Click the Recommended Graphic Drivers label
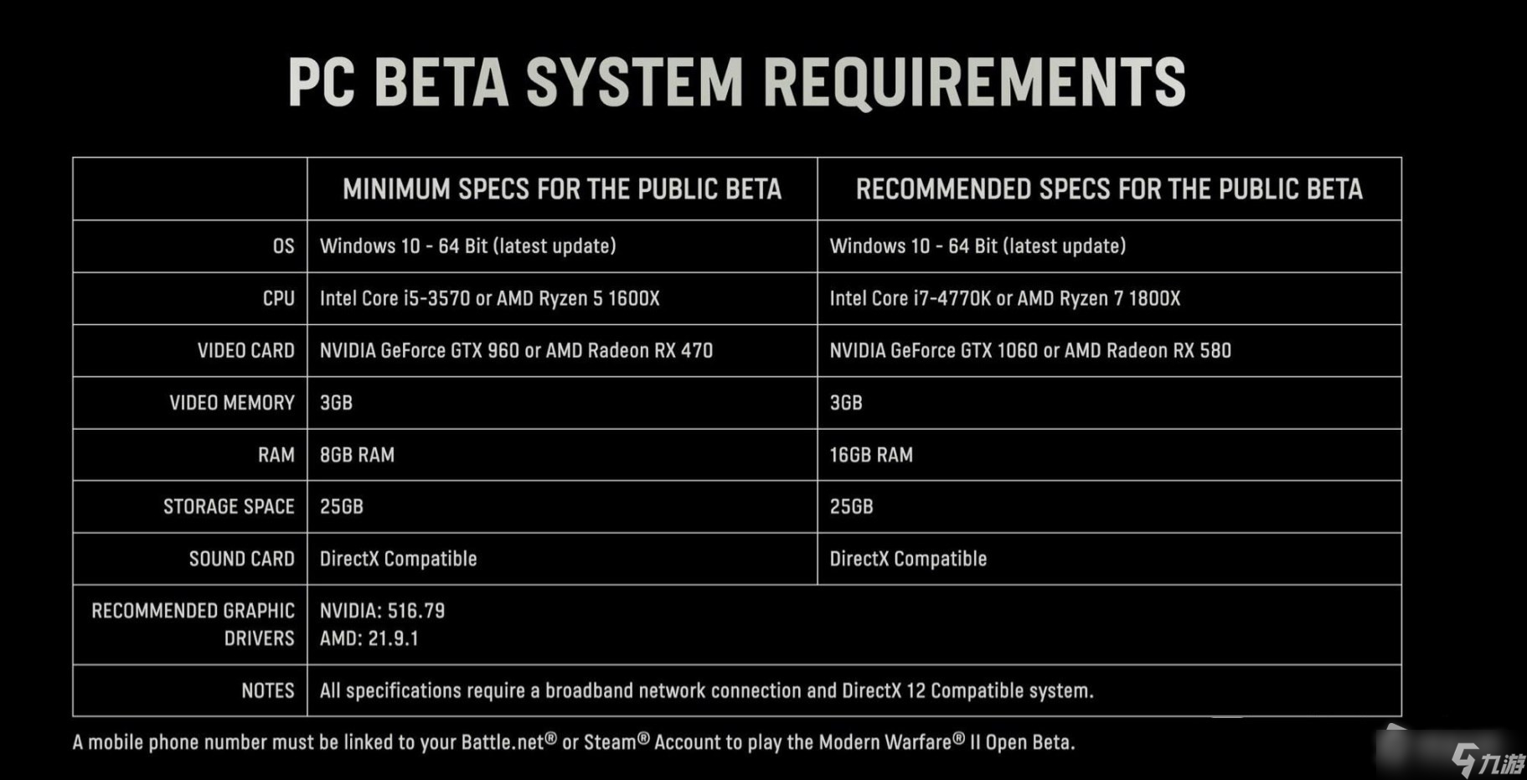 (x=193, y=624)
